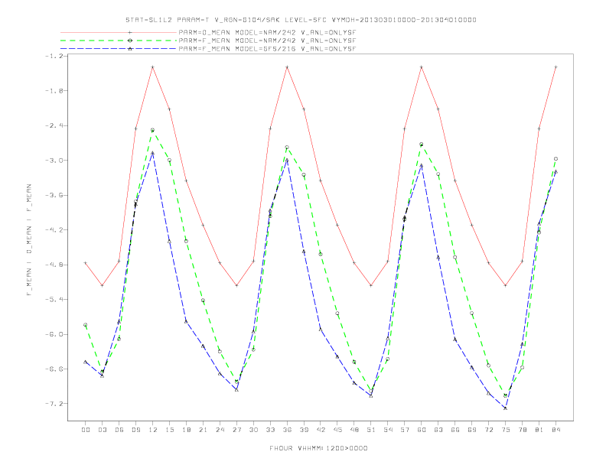The height and width of the screenshot is (468, 606).
Task: Click forecast hour tick label 78
Action: click(522, 430)
